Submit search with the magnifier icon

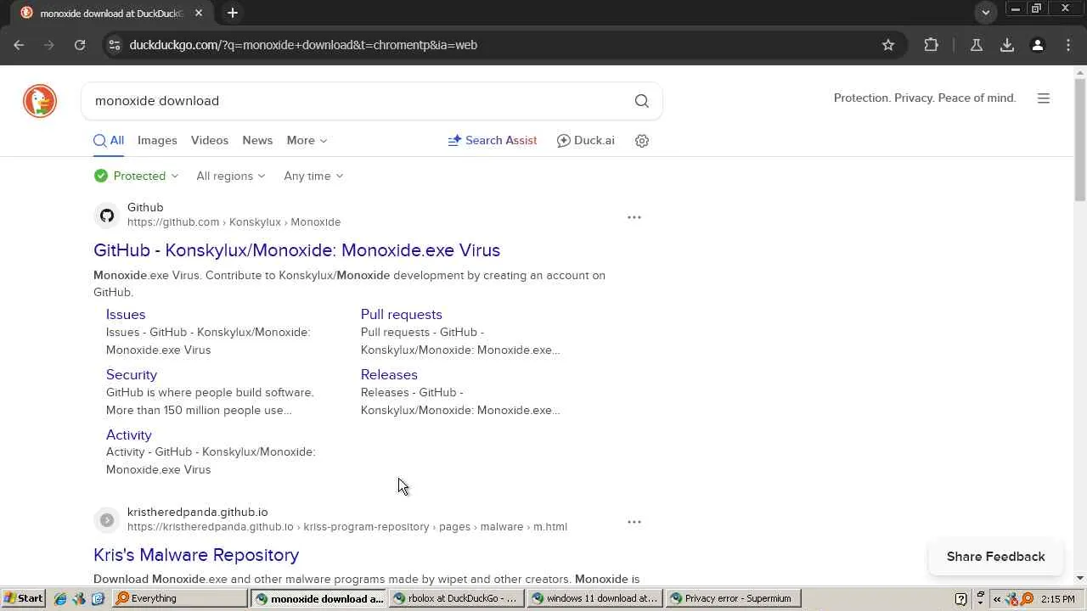coord(642,101)
